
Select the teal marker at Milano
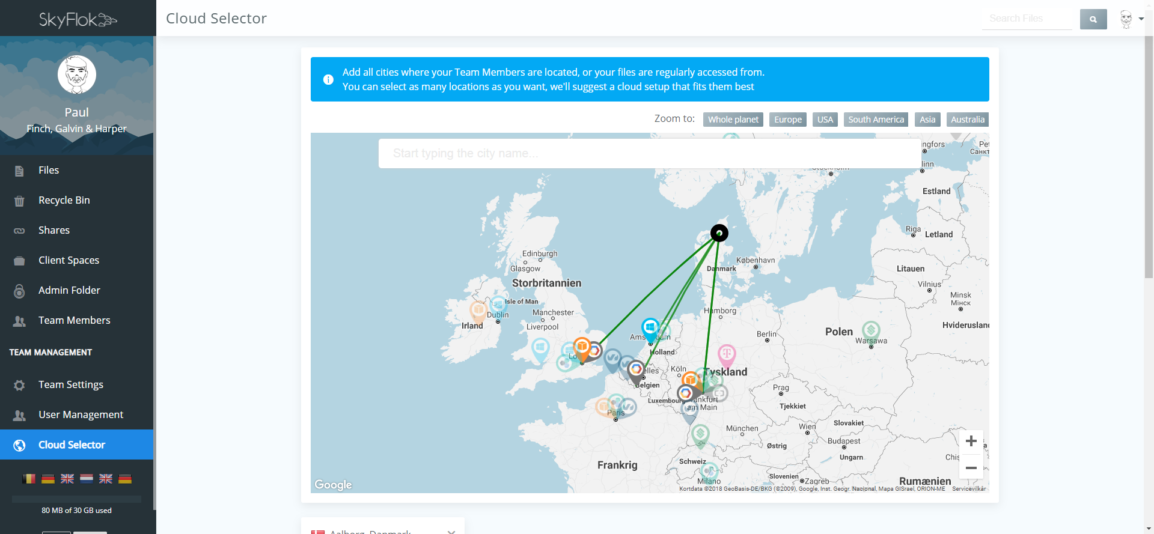(709, 473)
